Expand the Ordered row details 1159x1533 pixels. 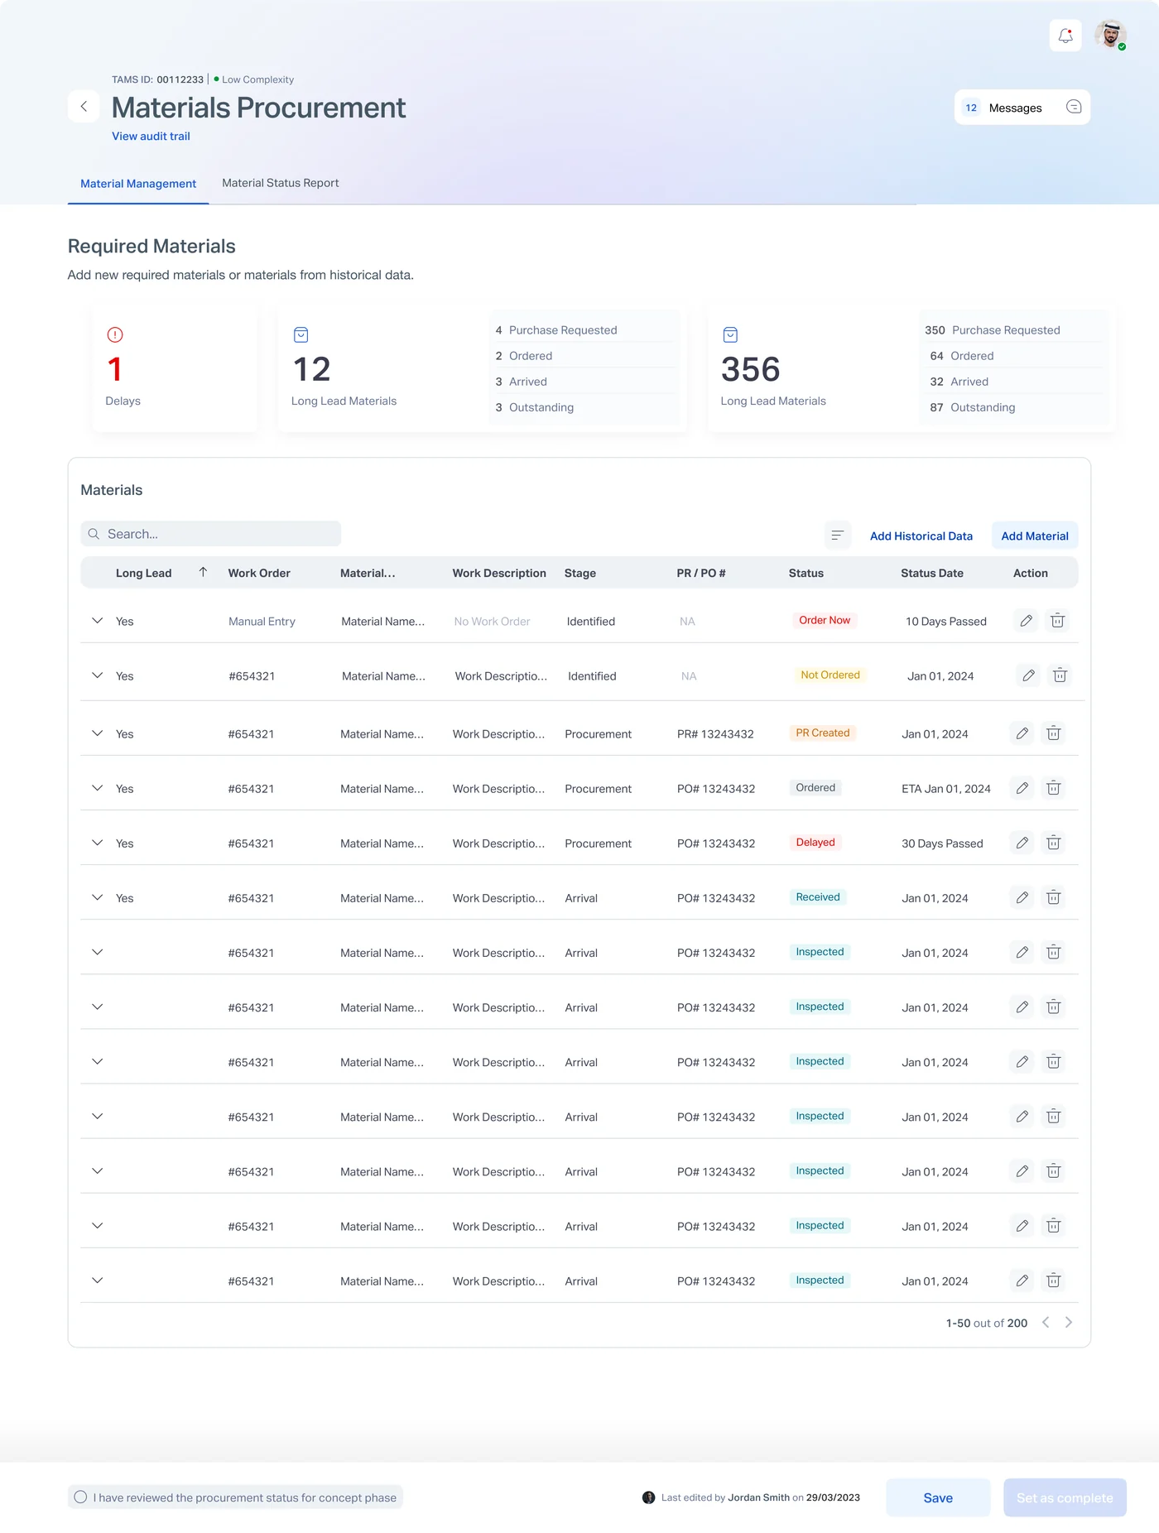tap(98, 788)
